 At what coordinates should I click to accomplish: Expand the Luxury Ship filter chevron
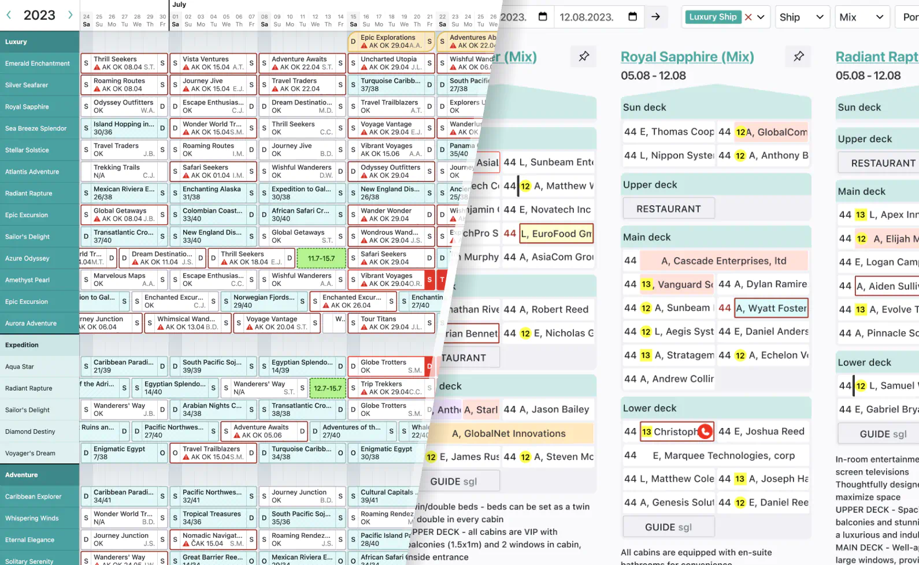coord(761,17)
